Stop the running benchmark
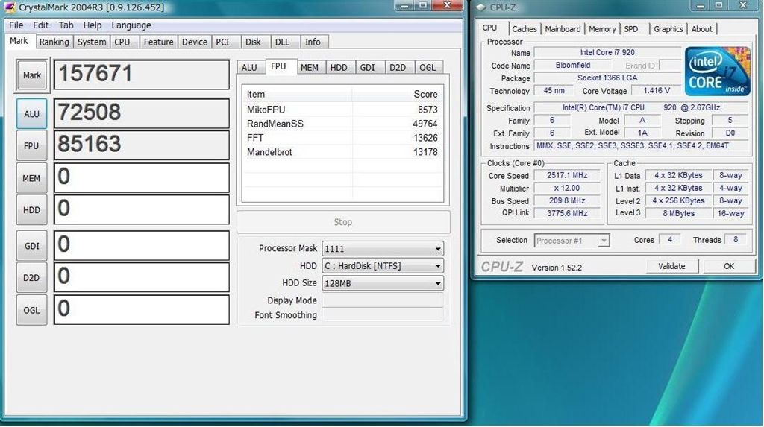Screen dimensions: 764x427 [343, 222]
